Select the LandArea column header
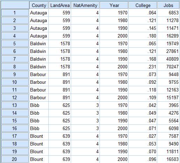The image size is (180, 163). [60, 5]
